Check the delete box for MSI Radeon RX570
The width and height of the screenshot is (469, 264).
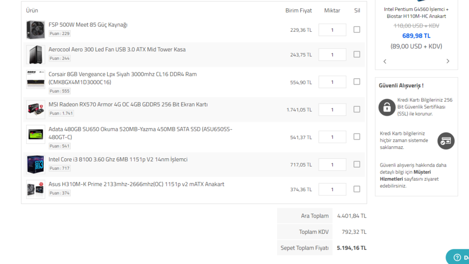point(356,109)
